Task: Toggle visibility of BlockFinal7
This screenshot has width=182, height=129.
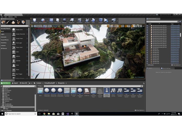Action: point(147,60)
